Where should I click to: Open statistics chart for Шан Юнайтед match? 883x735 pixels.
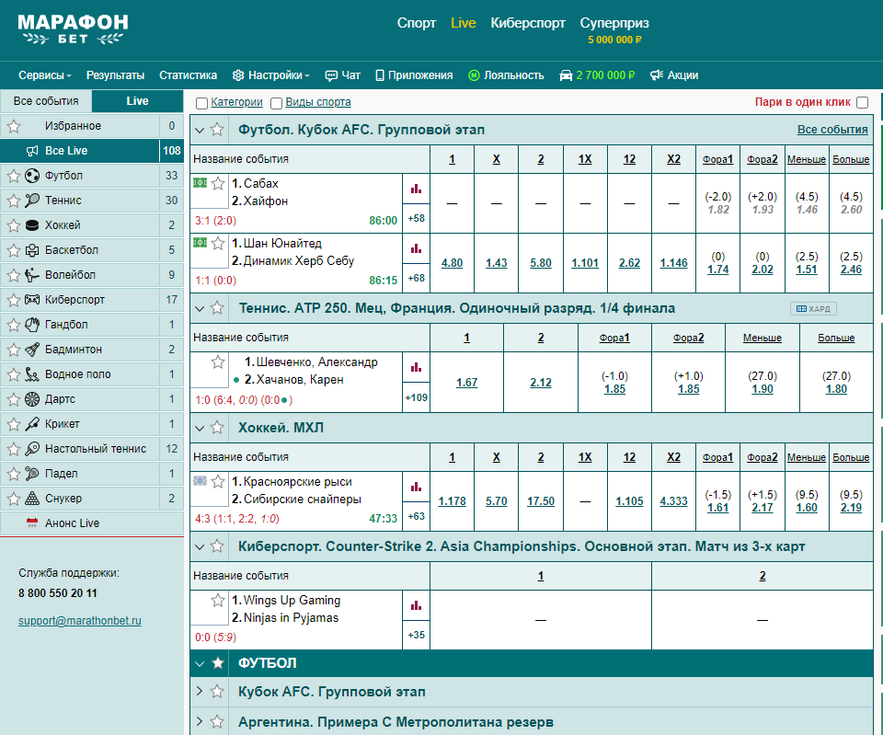(416, 248)
